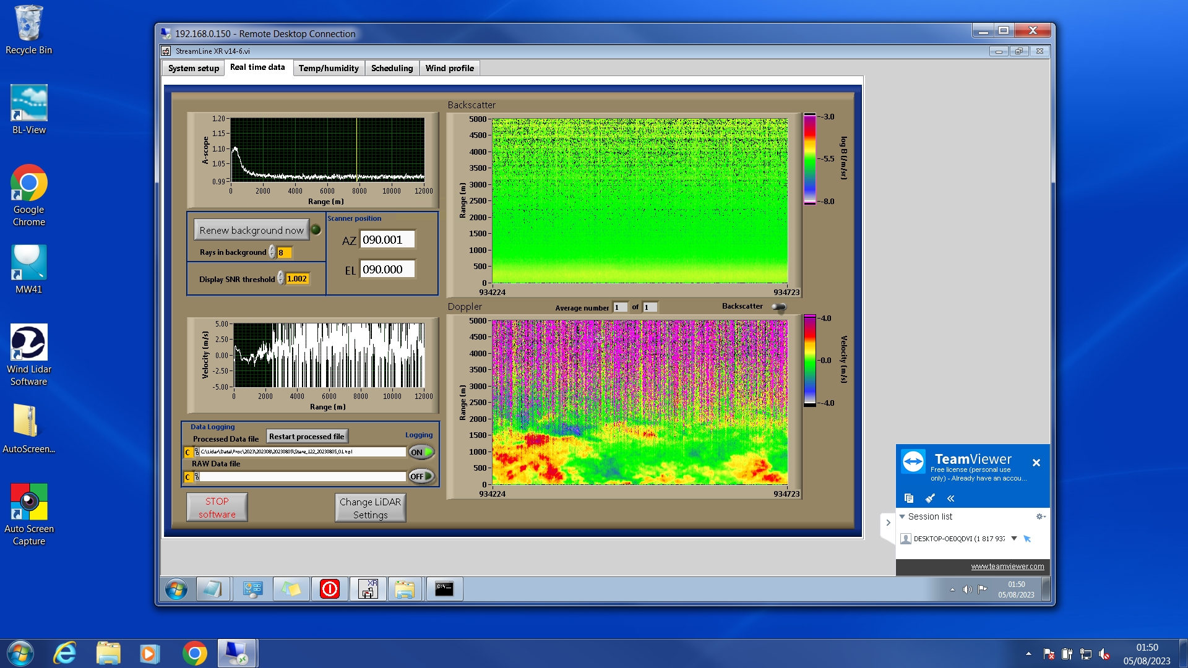
Task: Click STOP software button
Action: click(217, 507)
